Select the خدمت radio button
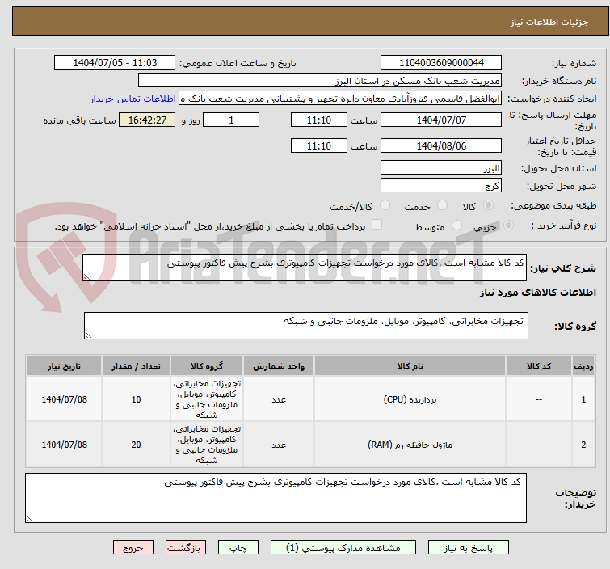610x569 pixels. (442, 205)
